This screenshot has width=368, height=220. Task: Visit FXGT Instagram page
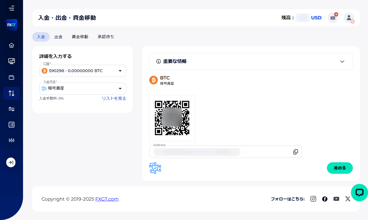pos(313,199)
